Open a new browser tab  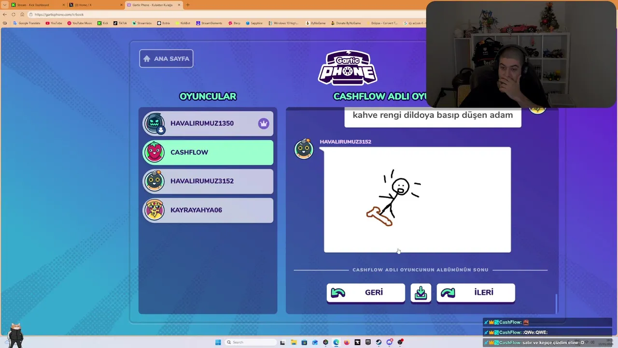point(188,5)
